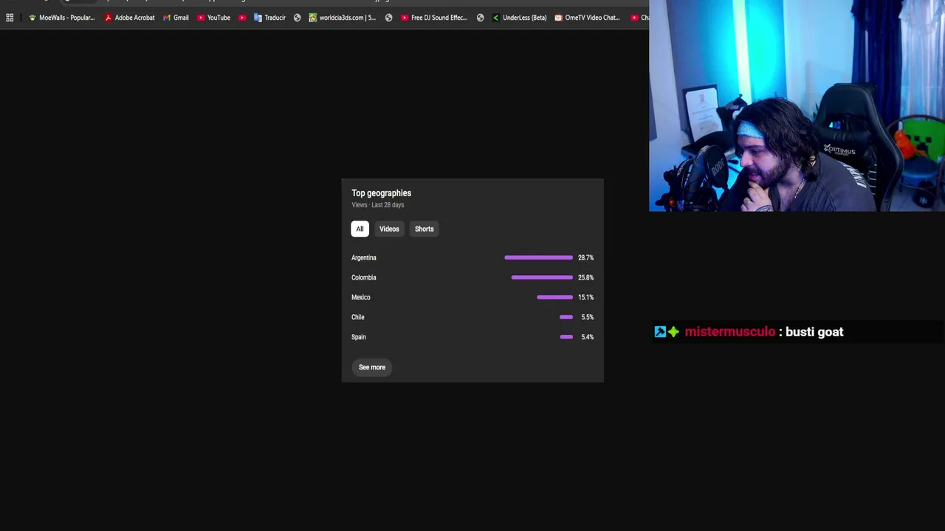Click Argentina's purple percentage bar
The height and width of the screenshot is (531, 945).
538,257
